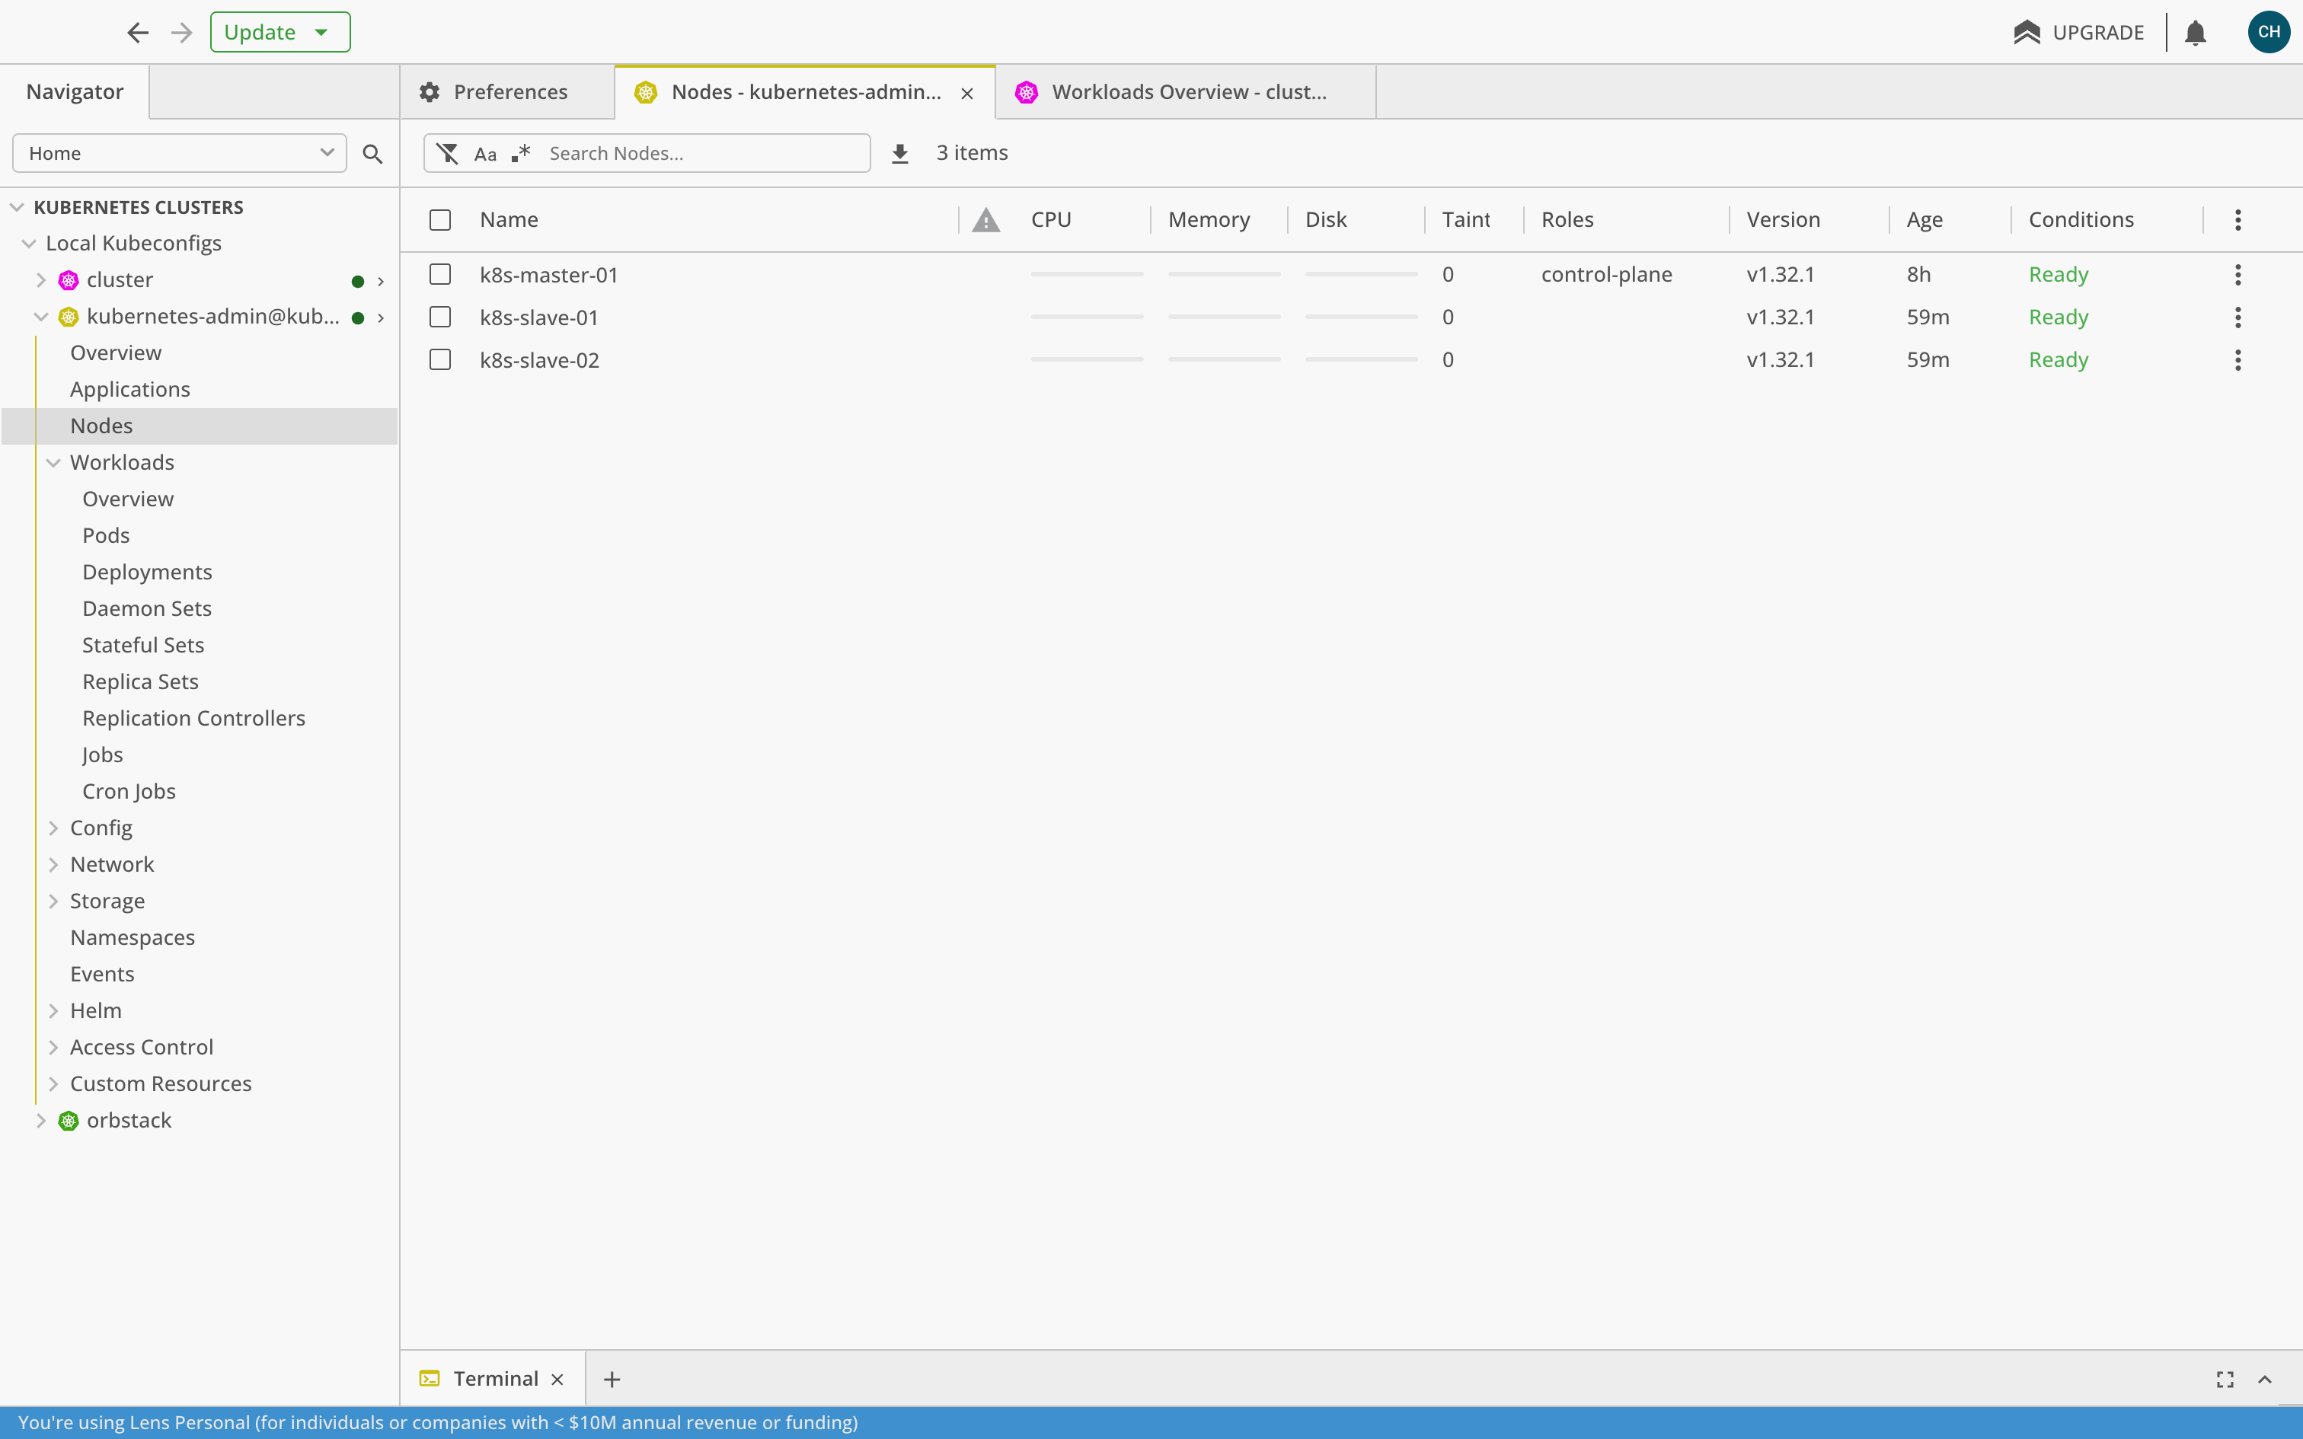Click k8s-slave-01 Memory usage bar
Screen dimensions: 2303x1439
tap(1224, 317)
